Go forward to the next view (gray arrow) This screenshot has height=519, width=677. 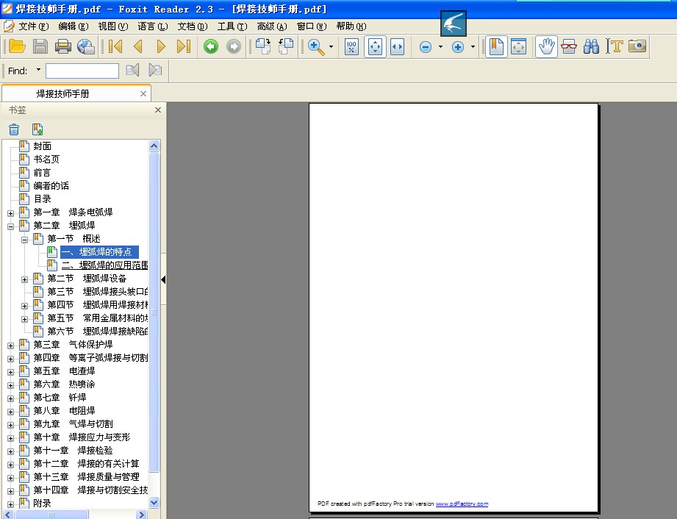234,46
